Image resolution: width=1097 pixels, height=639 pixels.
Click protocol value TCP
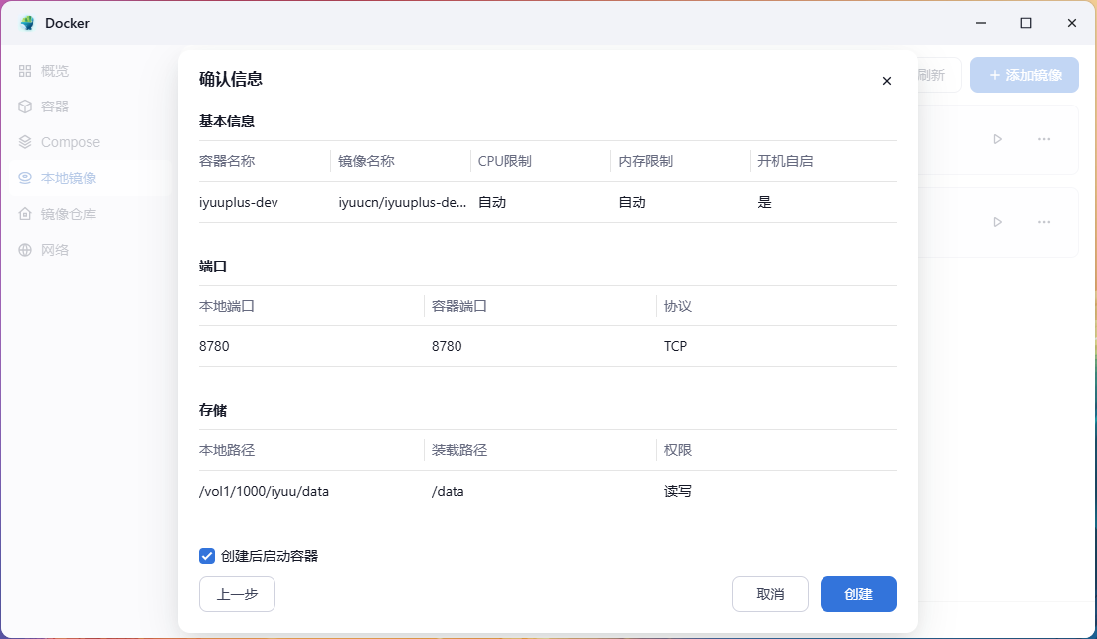tap(676, 346)
